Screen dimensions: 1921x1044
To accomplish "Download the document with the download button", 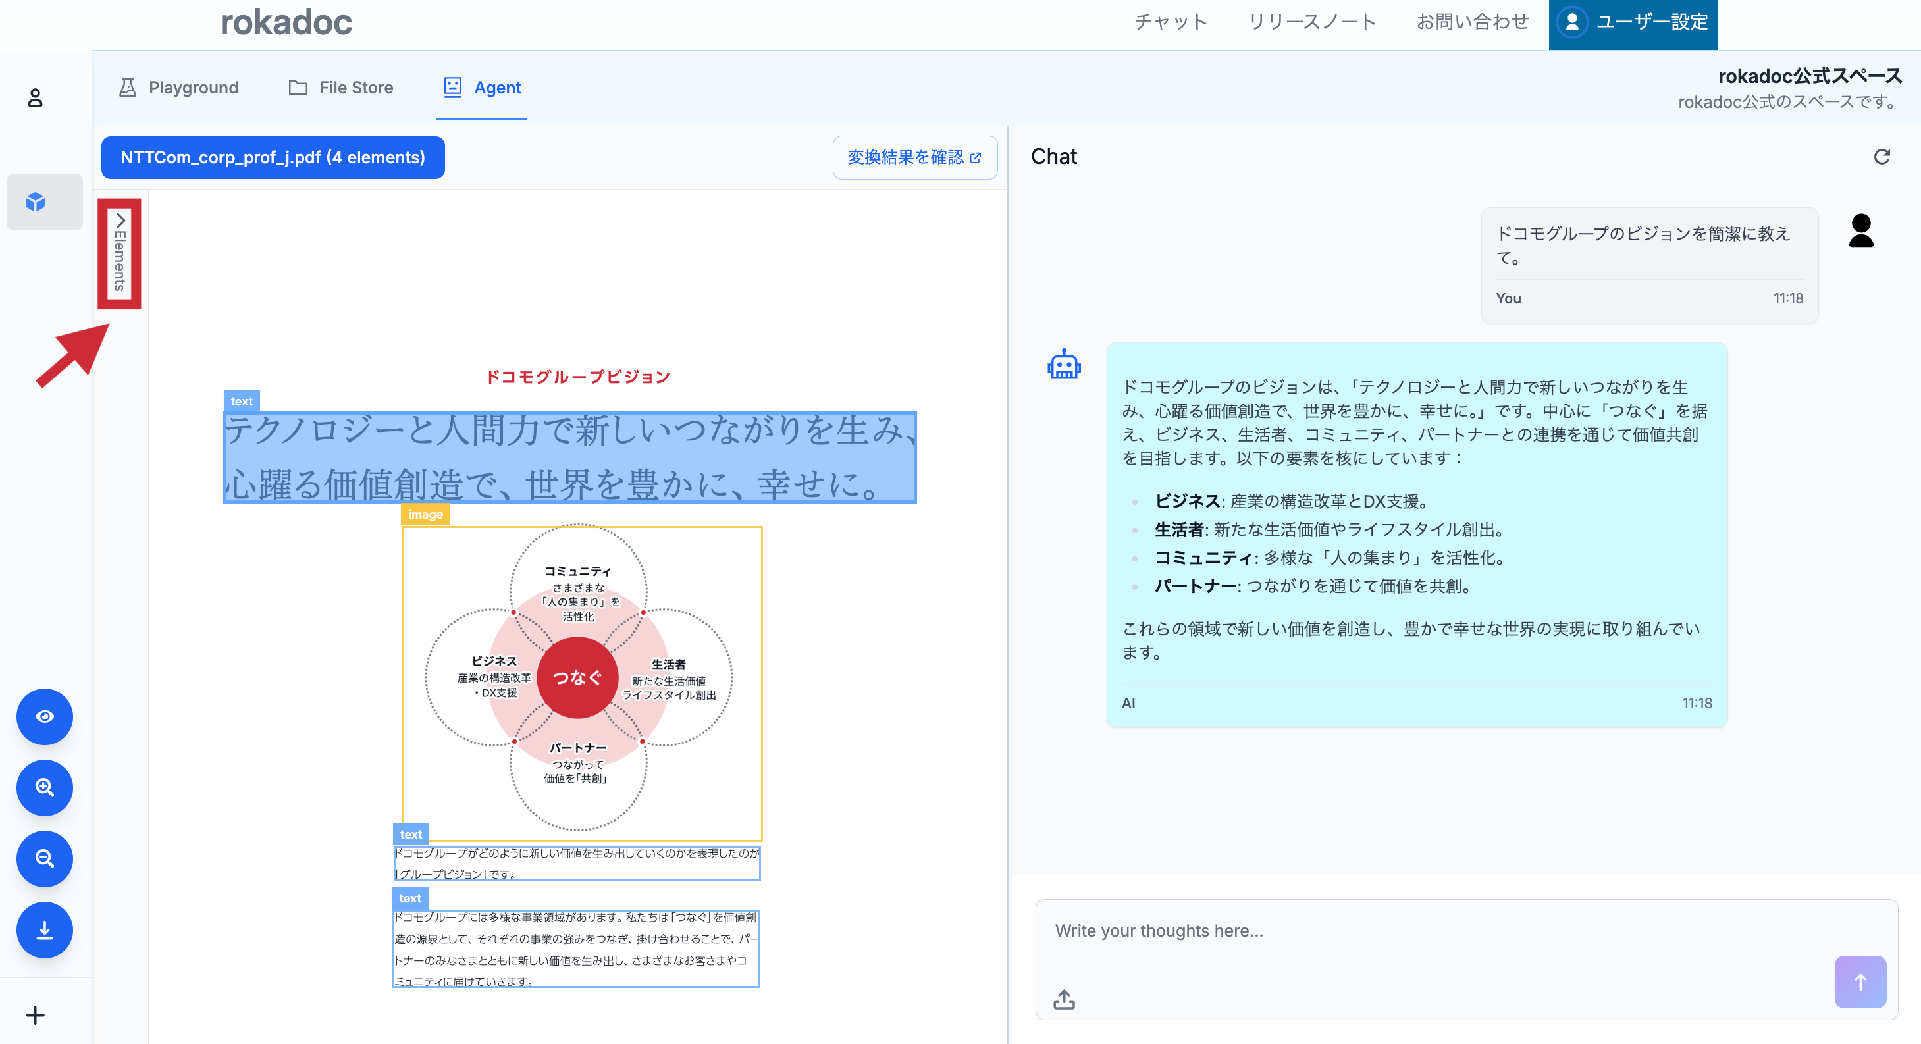I will pyautogui.click(x=45, y=930).
